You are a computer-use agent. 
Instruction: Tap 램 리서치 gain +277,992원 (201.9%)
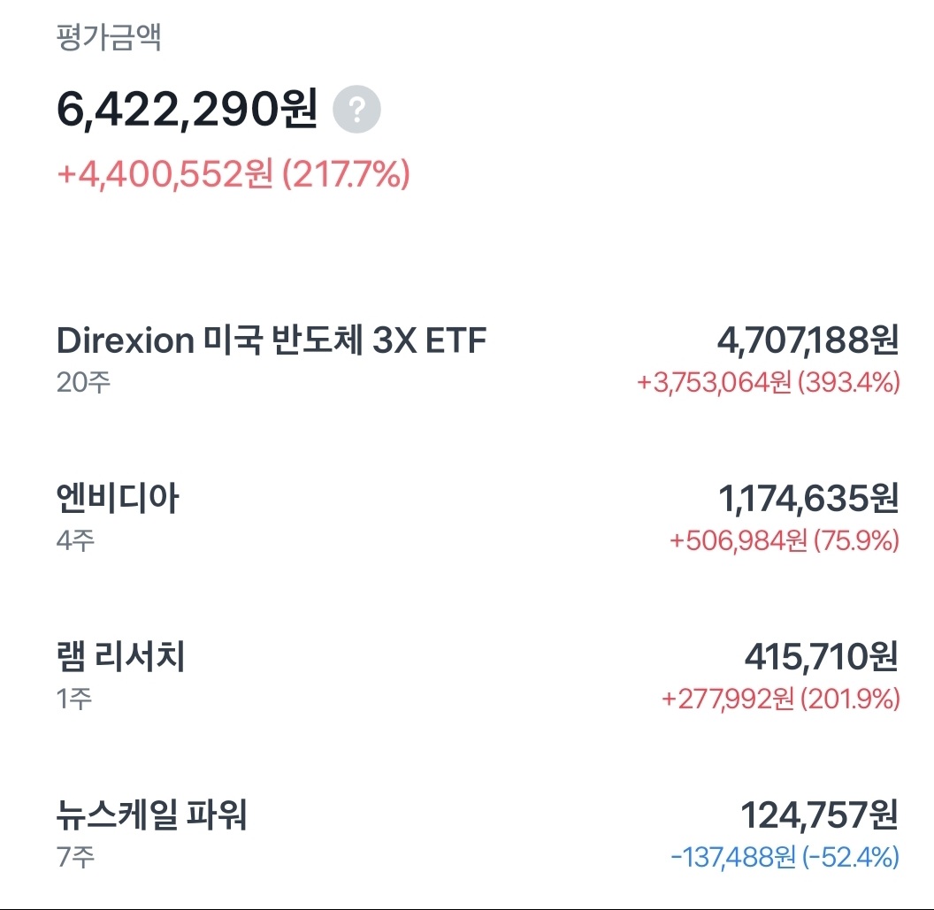[x=781, y=698]
